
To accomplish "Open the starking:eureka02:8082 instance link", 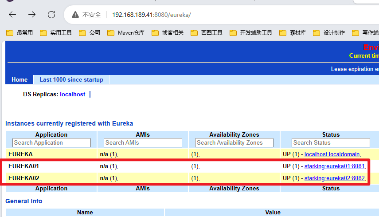I will tap(334, 178).
